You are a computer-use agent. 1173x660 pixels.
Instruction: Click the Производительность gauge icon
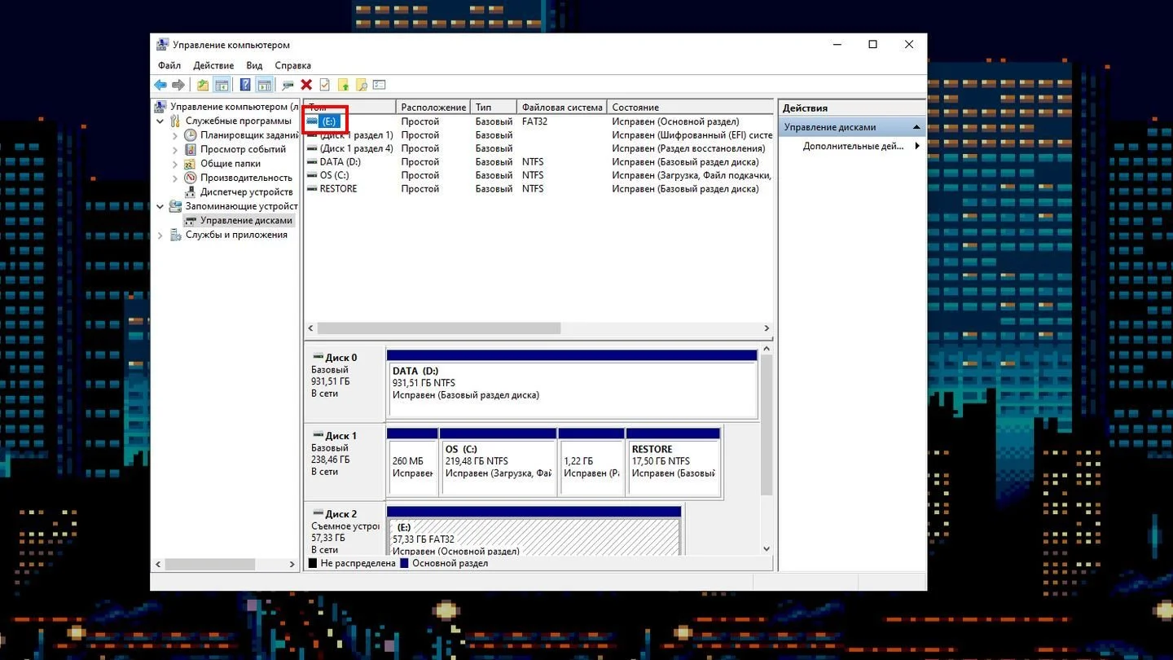pos(191,178)
